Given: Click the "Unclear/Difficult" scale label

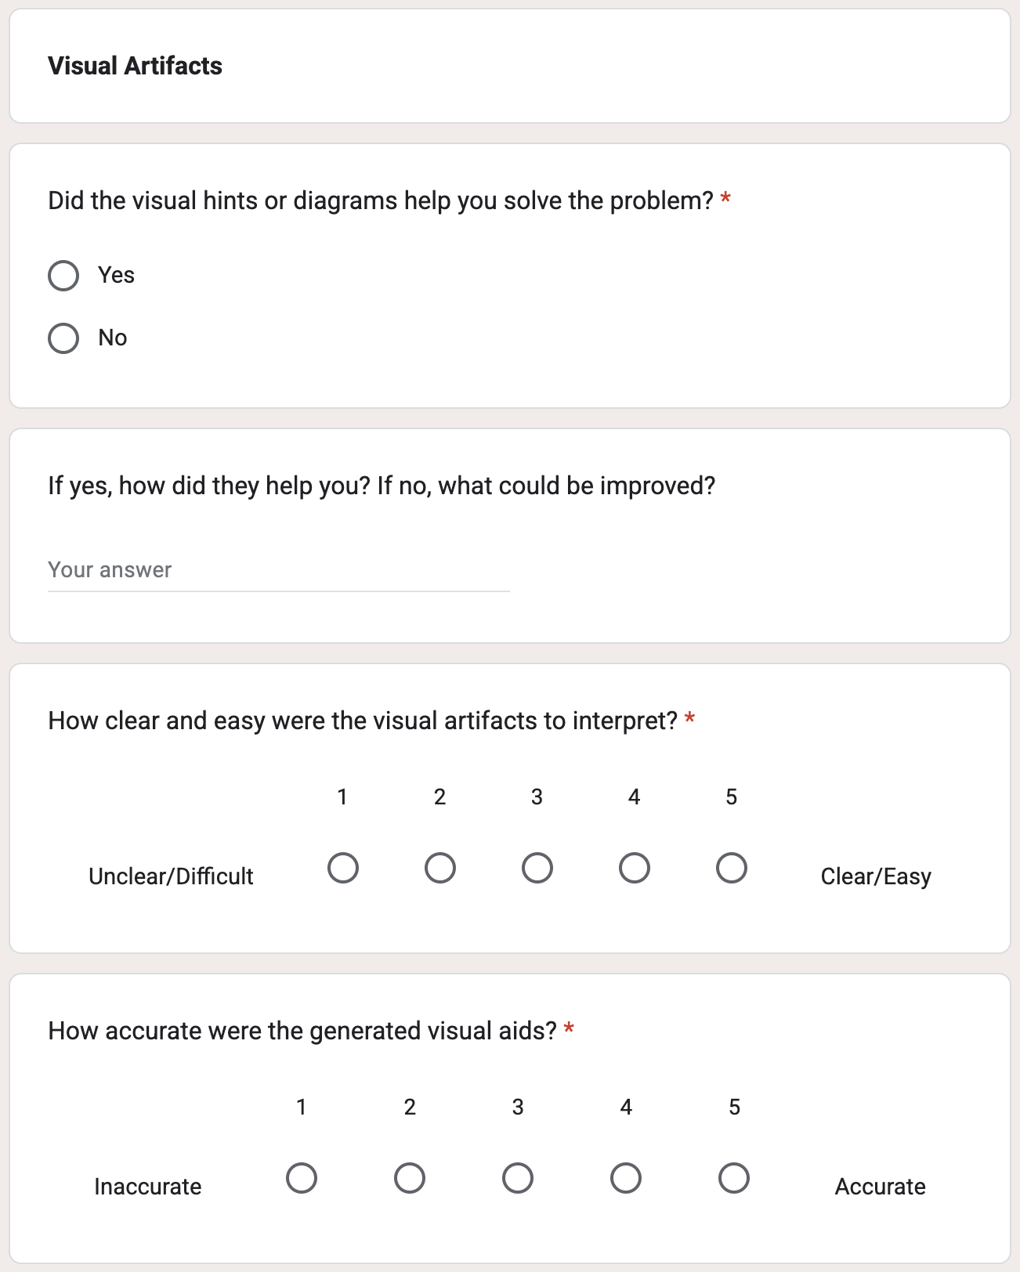Looking at the screenshot, I should 171,876.
